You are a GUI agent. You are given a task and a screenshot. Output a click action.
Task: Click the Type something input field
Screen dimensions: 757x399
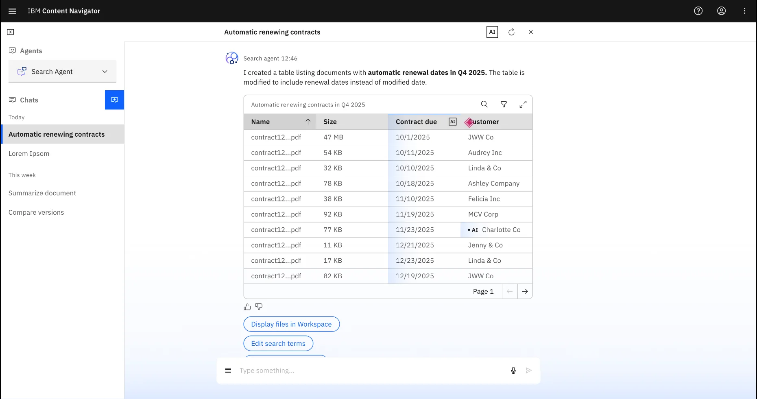tap(370, 371)
